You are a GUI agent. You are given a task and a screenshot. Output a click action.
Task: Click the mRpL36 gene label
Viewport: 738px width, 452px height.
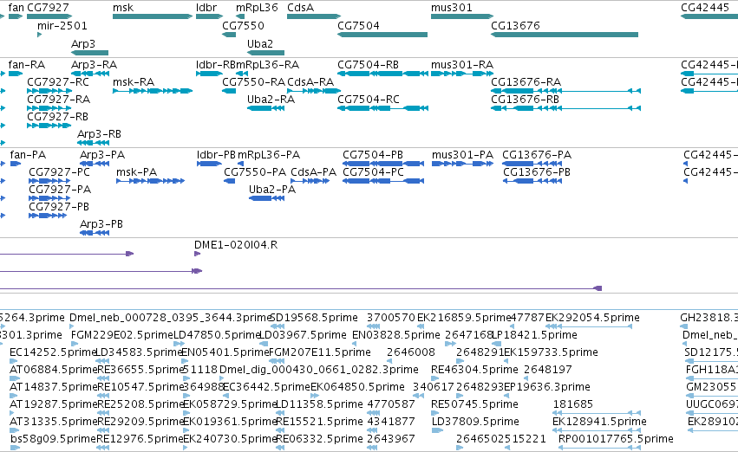(x=257, y=8)
